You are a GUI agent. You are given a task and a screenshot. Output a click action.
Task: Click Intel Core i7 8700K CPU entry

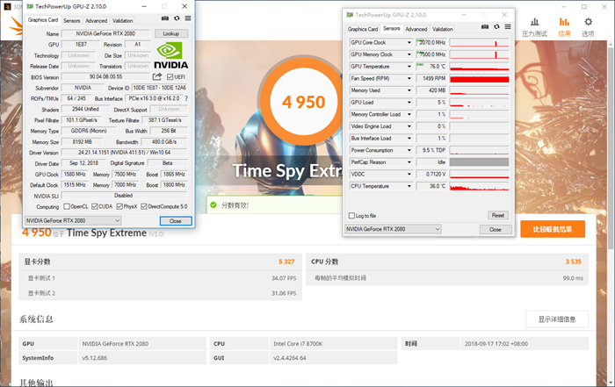[x=333, y=344]
